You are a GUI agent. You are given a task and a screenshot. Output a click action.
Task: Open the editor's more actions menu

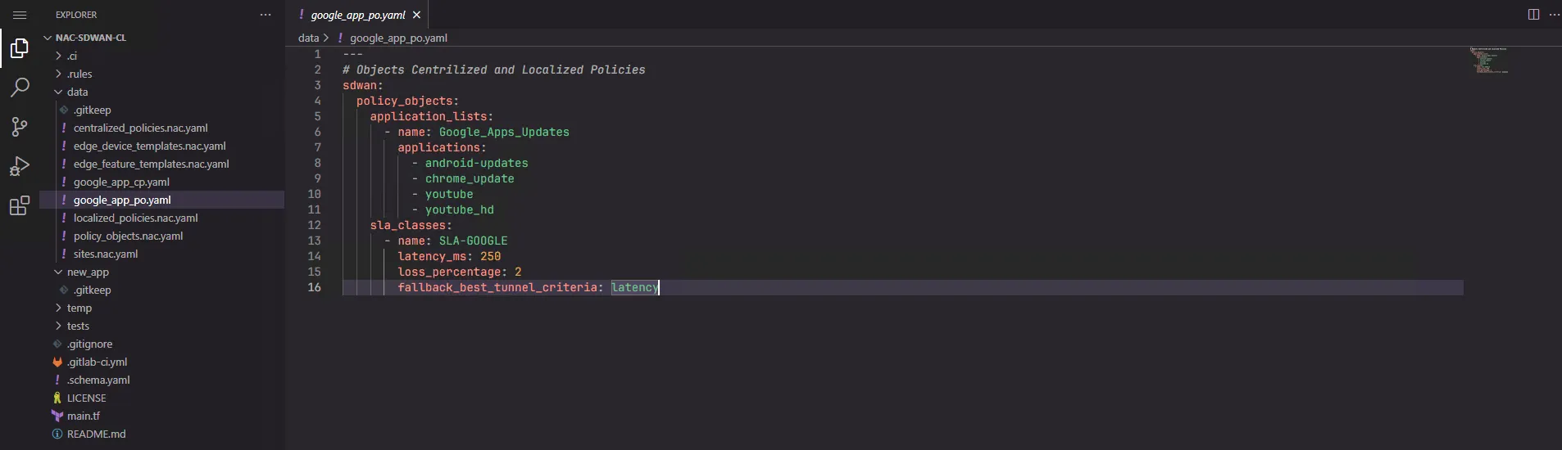pos(1554,15)
